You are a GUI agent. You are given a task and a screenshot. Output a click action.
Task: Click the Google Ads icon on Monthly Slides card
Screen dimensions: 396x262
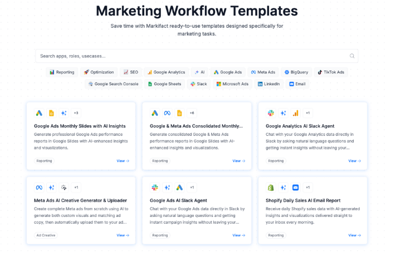coord(39,113)
